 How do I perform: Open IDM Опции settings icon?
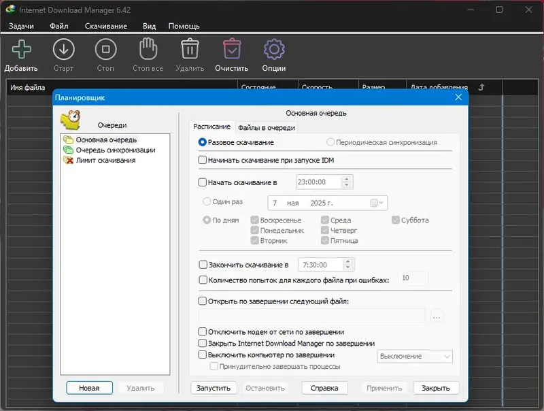pos(274,50)
